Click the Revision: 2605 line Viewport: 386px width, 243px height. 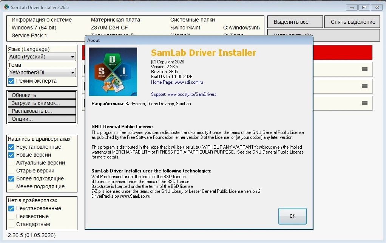(x=164, y=72)
